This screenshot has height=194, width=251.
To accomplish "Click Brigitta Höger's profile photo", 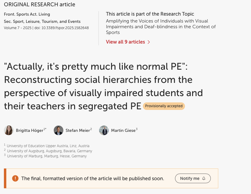I will click(x=9, y=130).
